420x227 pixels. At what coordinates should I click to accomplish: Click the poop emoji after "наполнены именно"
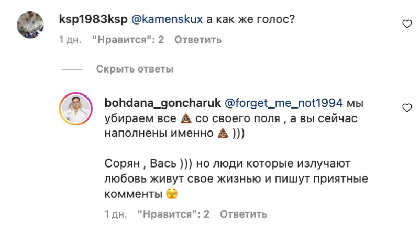coord(223,134)
